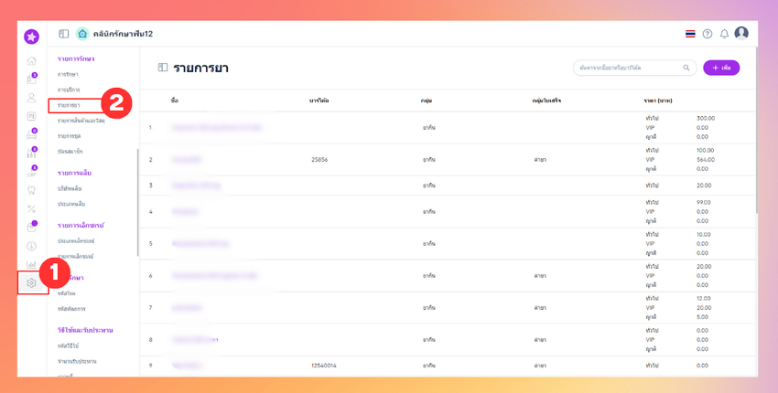Open รายการชุด in the side menu
778x393 pixels.
click(70, 136)
